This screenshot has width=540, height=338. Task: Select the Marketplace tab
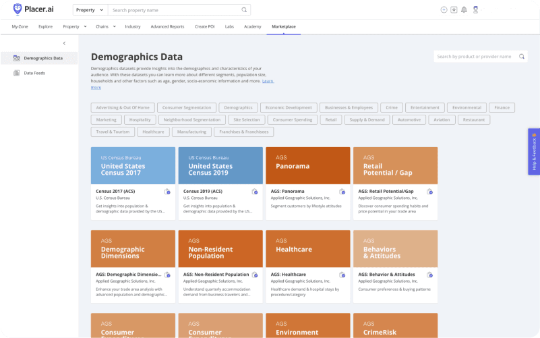point(284,26)
